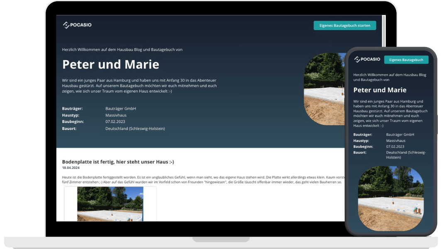The image size is (448, 249).
Task: Click the blog post body text 'Heute ist die Bodenplatte'
Action: pos(203,180)
